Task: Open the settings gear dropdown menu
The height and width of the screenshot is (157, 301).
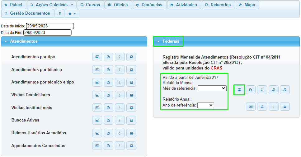Action: 72,13
